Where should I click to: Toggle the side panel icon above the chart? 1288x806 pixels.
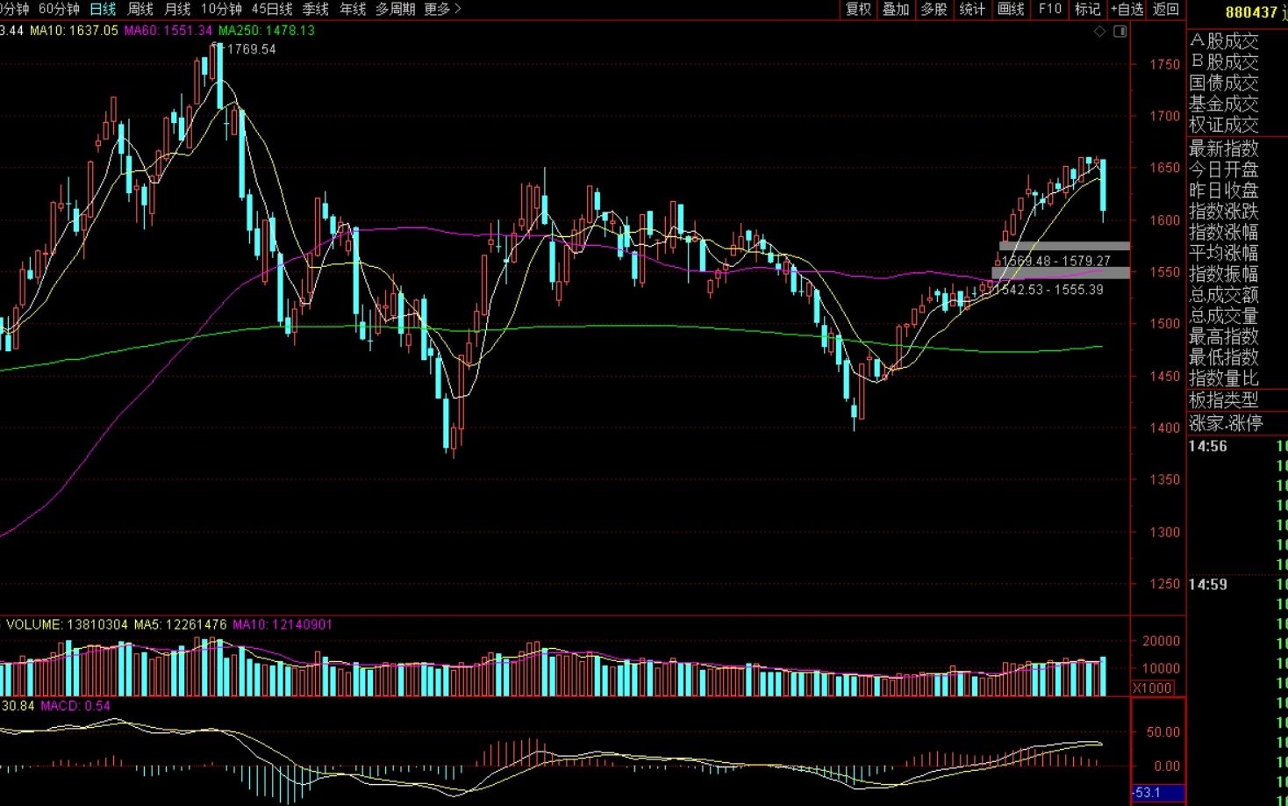[1120, 32]
